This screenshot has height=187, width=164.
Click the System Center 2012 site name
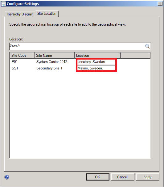53,62
